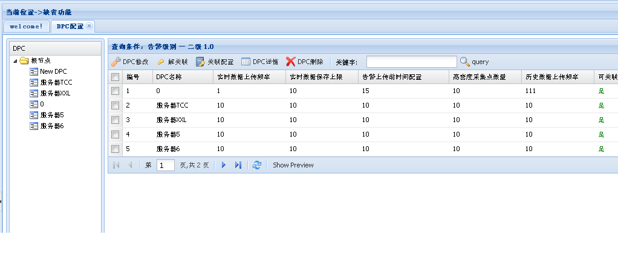Viewport: 618px width, 272px height.
Task: Switch to the DPC配置 tab
Action: [x=70, y=27]
